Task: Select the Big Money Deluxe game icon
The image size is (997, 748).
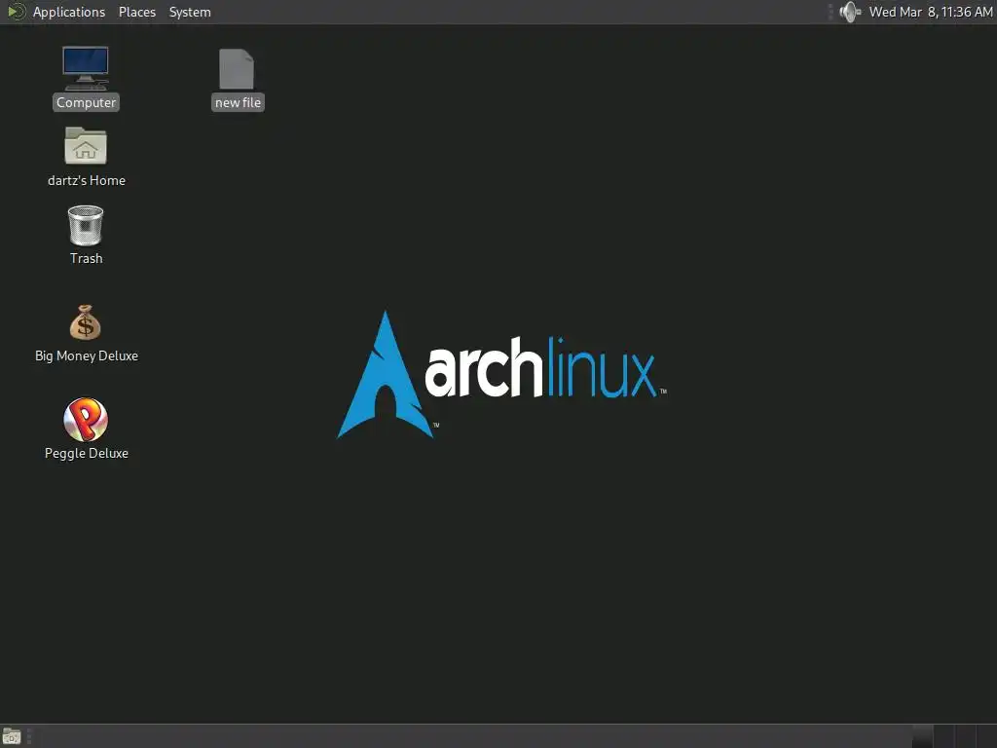Action: [x=86, y=333]
